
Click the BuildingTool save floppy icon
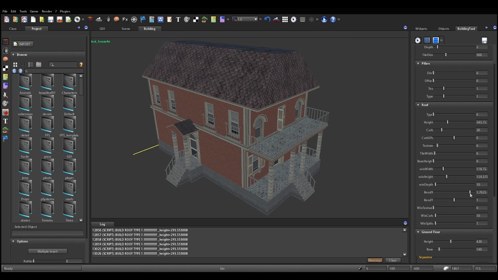click(484, 40)
